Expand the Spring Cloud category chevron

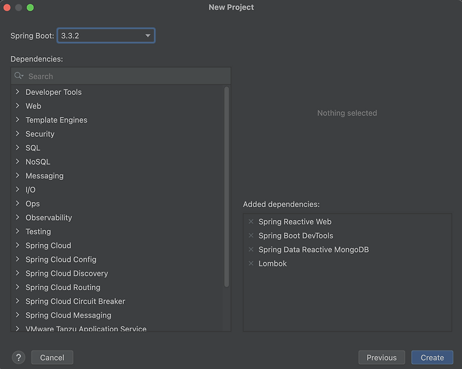pos(17,245)
